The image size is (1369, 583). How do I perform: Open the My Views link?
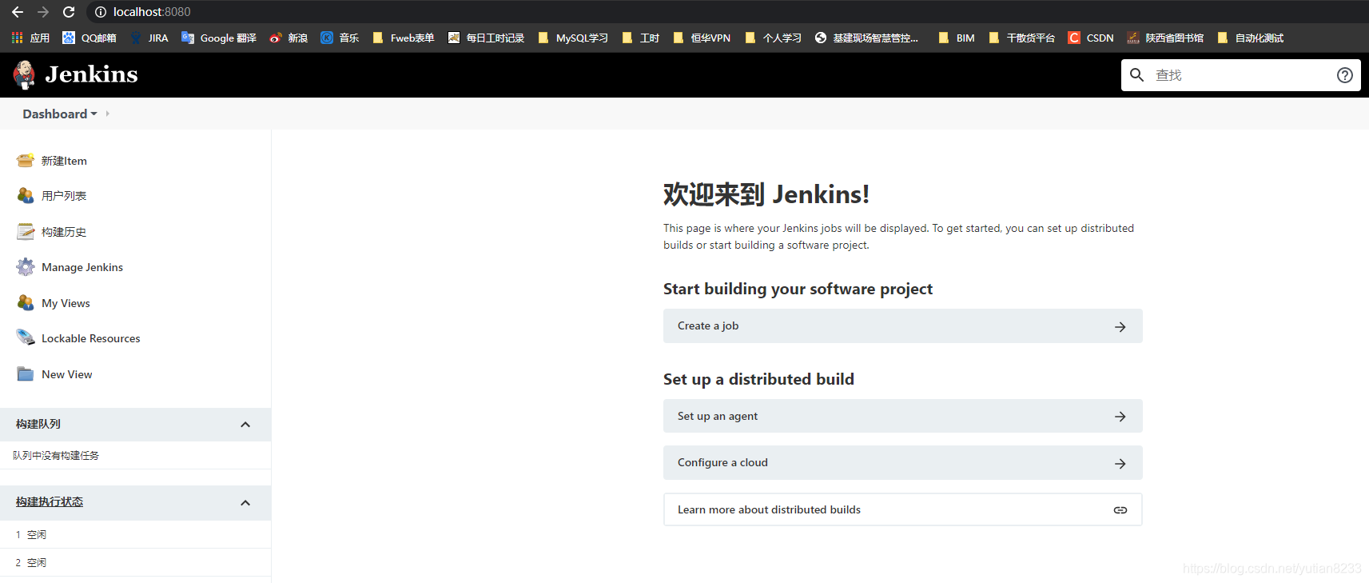coord(66,303)
